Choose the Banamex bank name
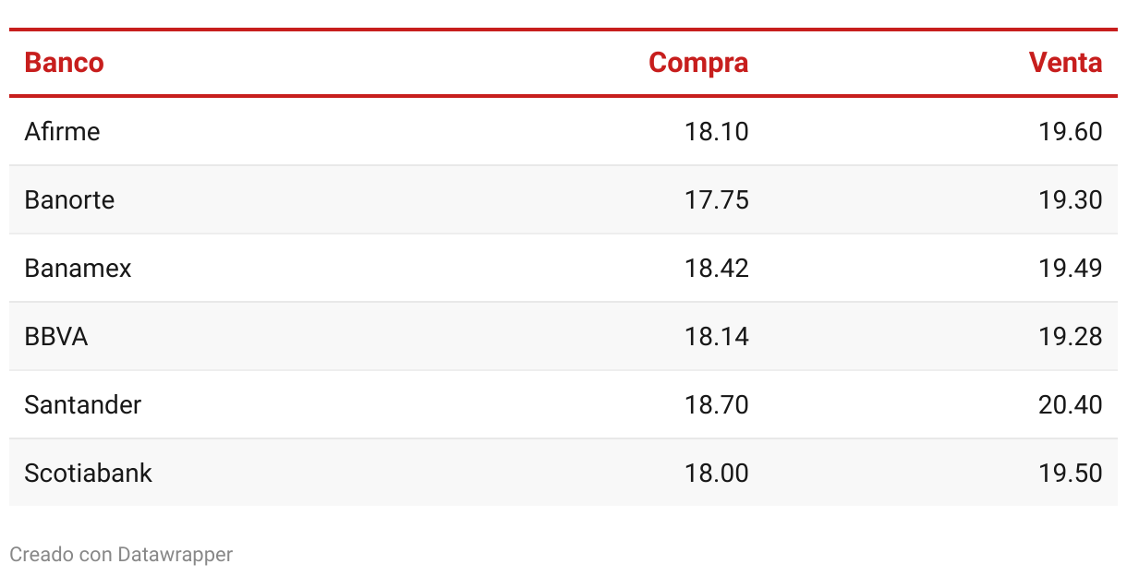The height and width of the screenshot is (576, 1127). (x=78, y=269)
